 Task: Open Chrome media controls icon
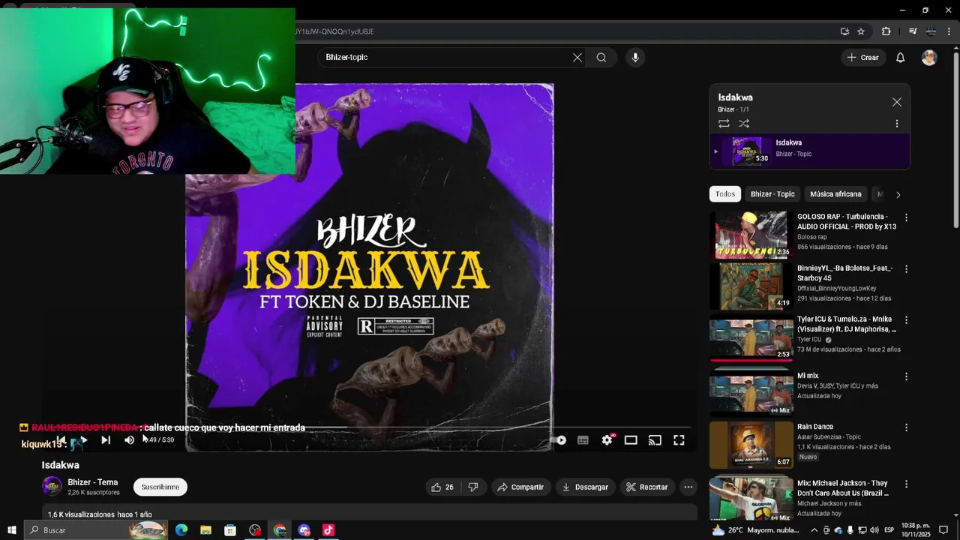[913, 31]
